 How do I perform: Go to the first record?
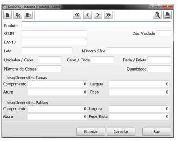coord(77,15)
